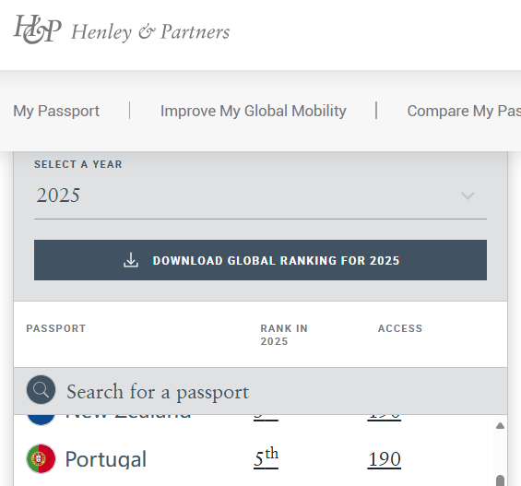Open the 2025 year selector
The image size is (521, 486).
click(x=260, y=196)
